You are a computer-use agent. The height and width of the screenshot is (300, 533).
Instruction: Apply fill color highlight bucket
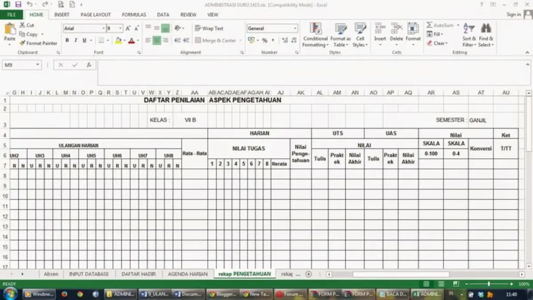[x=118, y=40]
